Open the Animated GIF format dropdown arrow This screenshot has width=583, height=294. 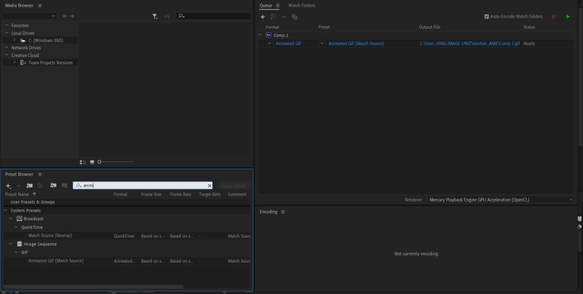[x=269, y=43]
